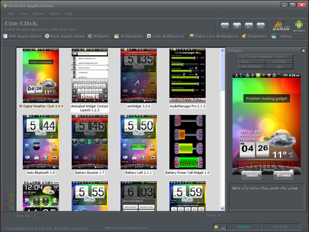Select Battery Power Cell Widget 1.0 thumbnail
This screenshot has height=232, width=309.
pos(187,142)
